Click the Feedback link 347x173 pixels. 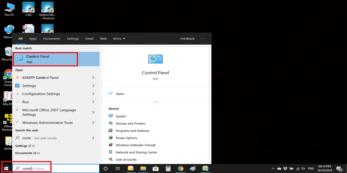tap(187, 38)
